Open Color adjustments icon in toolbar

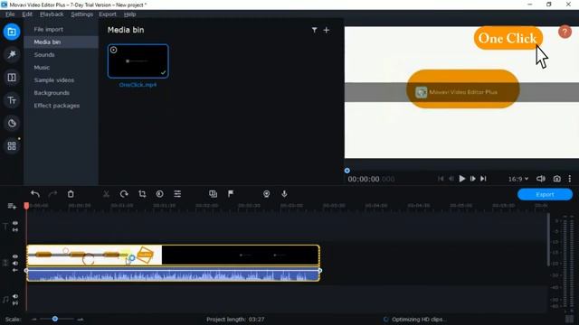pos(159,194)
